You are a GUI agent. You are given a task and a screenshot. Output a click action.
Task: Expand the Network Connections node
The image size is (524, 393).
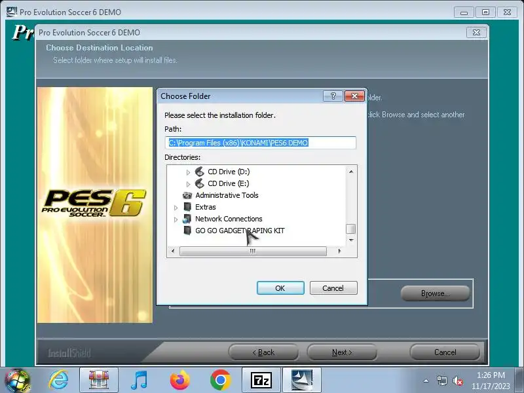[x=176, y=219]
